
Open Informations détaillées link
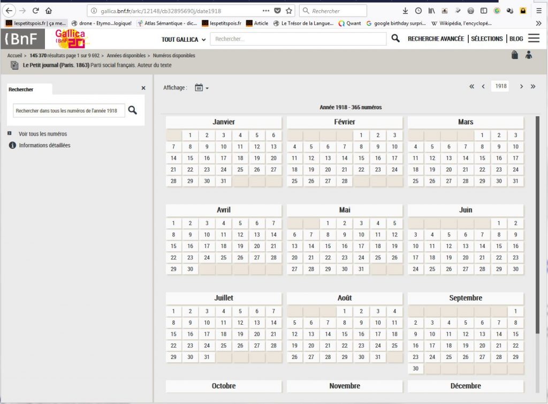coord(44,145)
